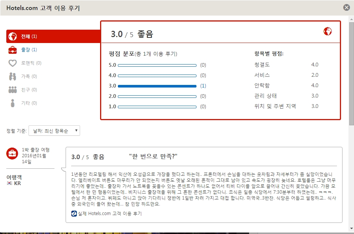Viewport: 354px width, 234px height.
Task: Click the family icon for 가족
Action: coord(13,76)
